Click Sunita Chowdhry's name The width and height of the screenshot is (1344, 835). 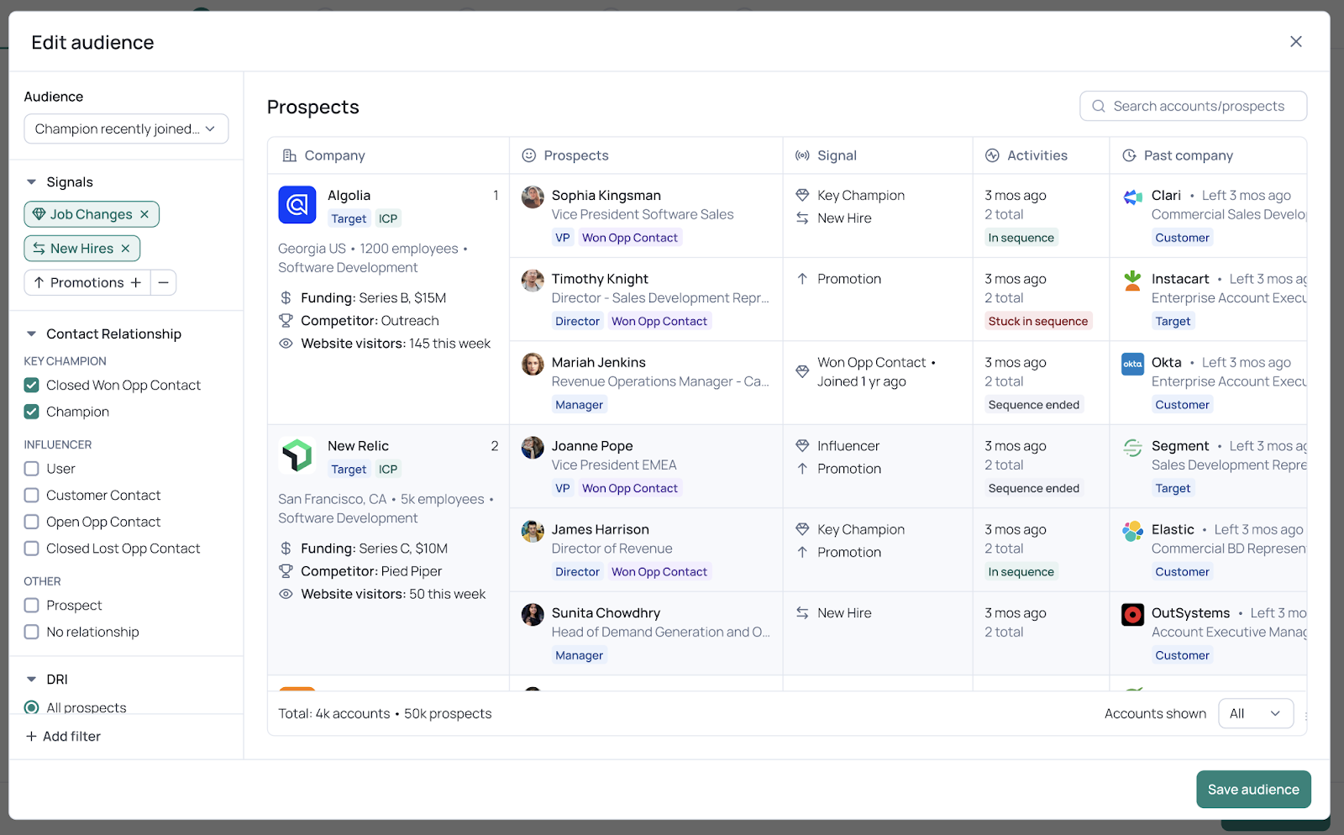[606, 613]
